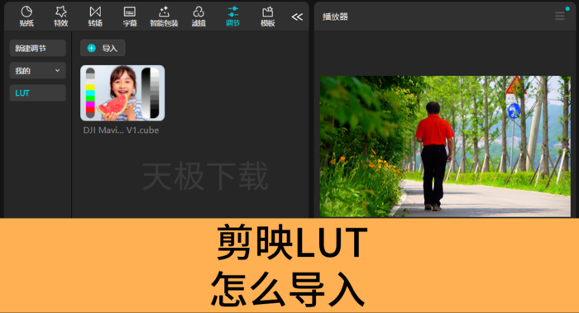Image resolution: width=579 pixels, height=313 pixels.
Task: Open the 智能包装 smart packaging tab
Action: point(164,17)
